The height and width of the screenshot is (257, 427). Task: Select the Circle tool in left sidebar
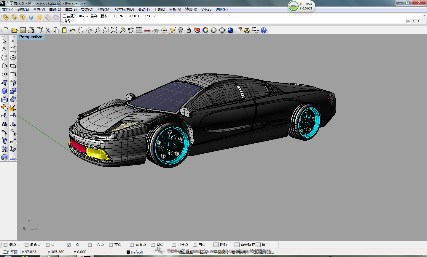(4, 58)
